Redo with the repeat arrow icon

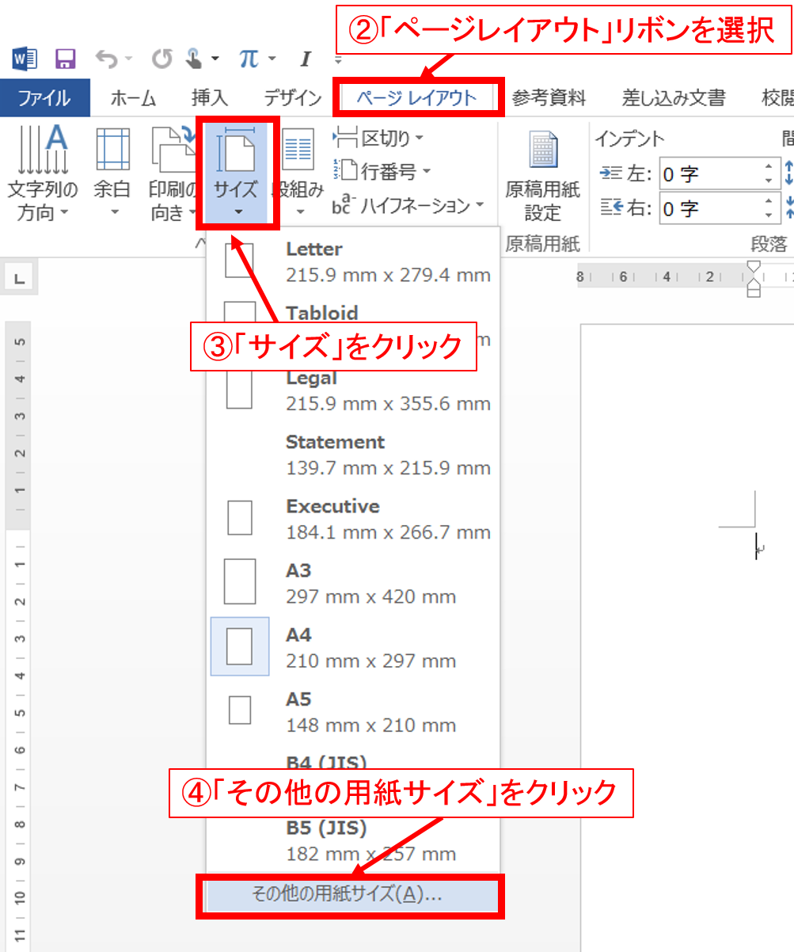[x=161, y=59]
